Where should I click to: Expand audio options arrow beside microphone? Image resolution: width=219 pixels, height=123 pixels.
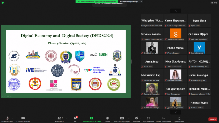point(13,118)
